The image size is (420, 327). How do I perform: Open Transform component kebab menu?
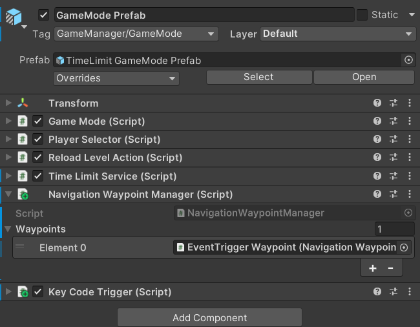point(410,103)
